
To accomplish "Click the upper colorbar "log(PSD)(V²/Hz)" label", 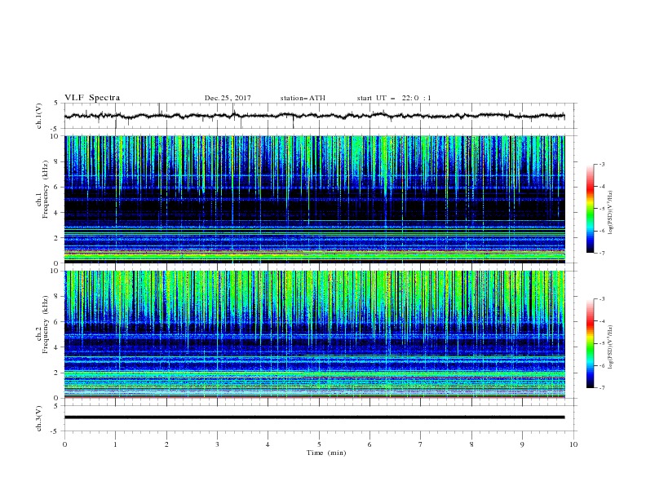I will (x=611, y=213).
